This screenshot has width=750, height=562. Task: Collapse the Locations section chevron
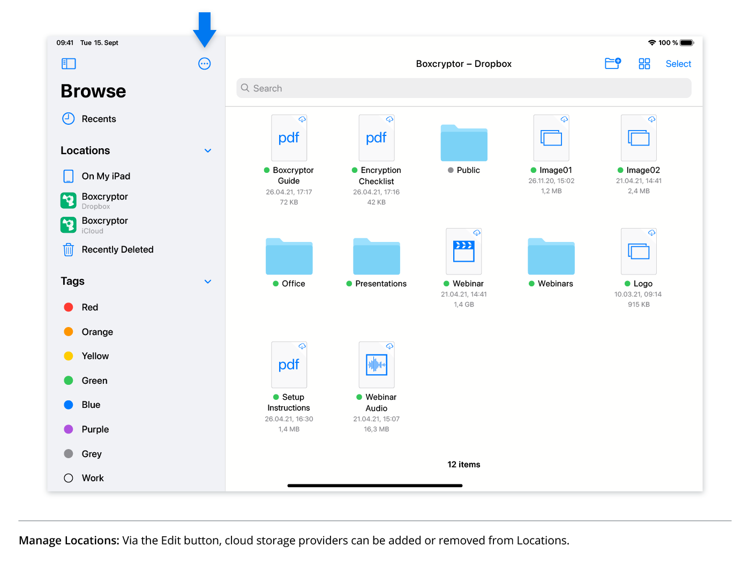point(208,151)
